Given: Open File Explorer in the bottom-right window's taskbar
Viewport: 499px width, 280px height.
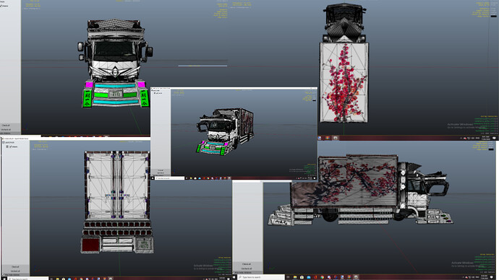Looking at the screenshot, I should (295, 277).
